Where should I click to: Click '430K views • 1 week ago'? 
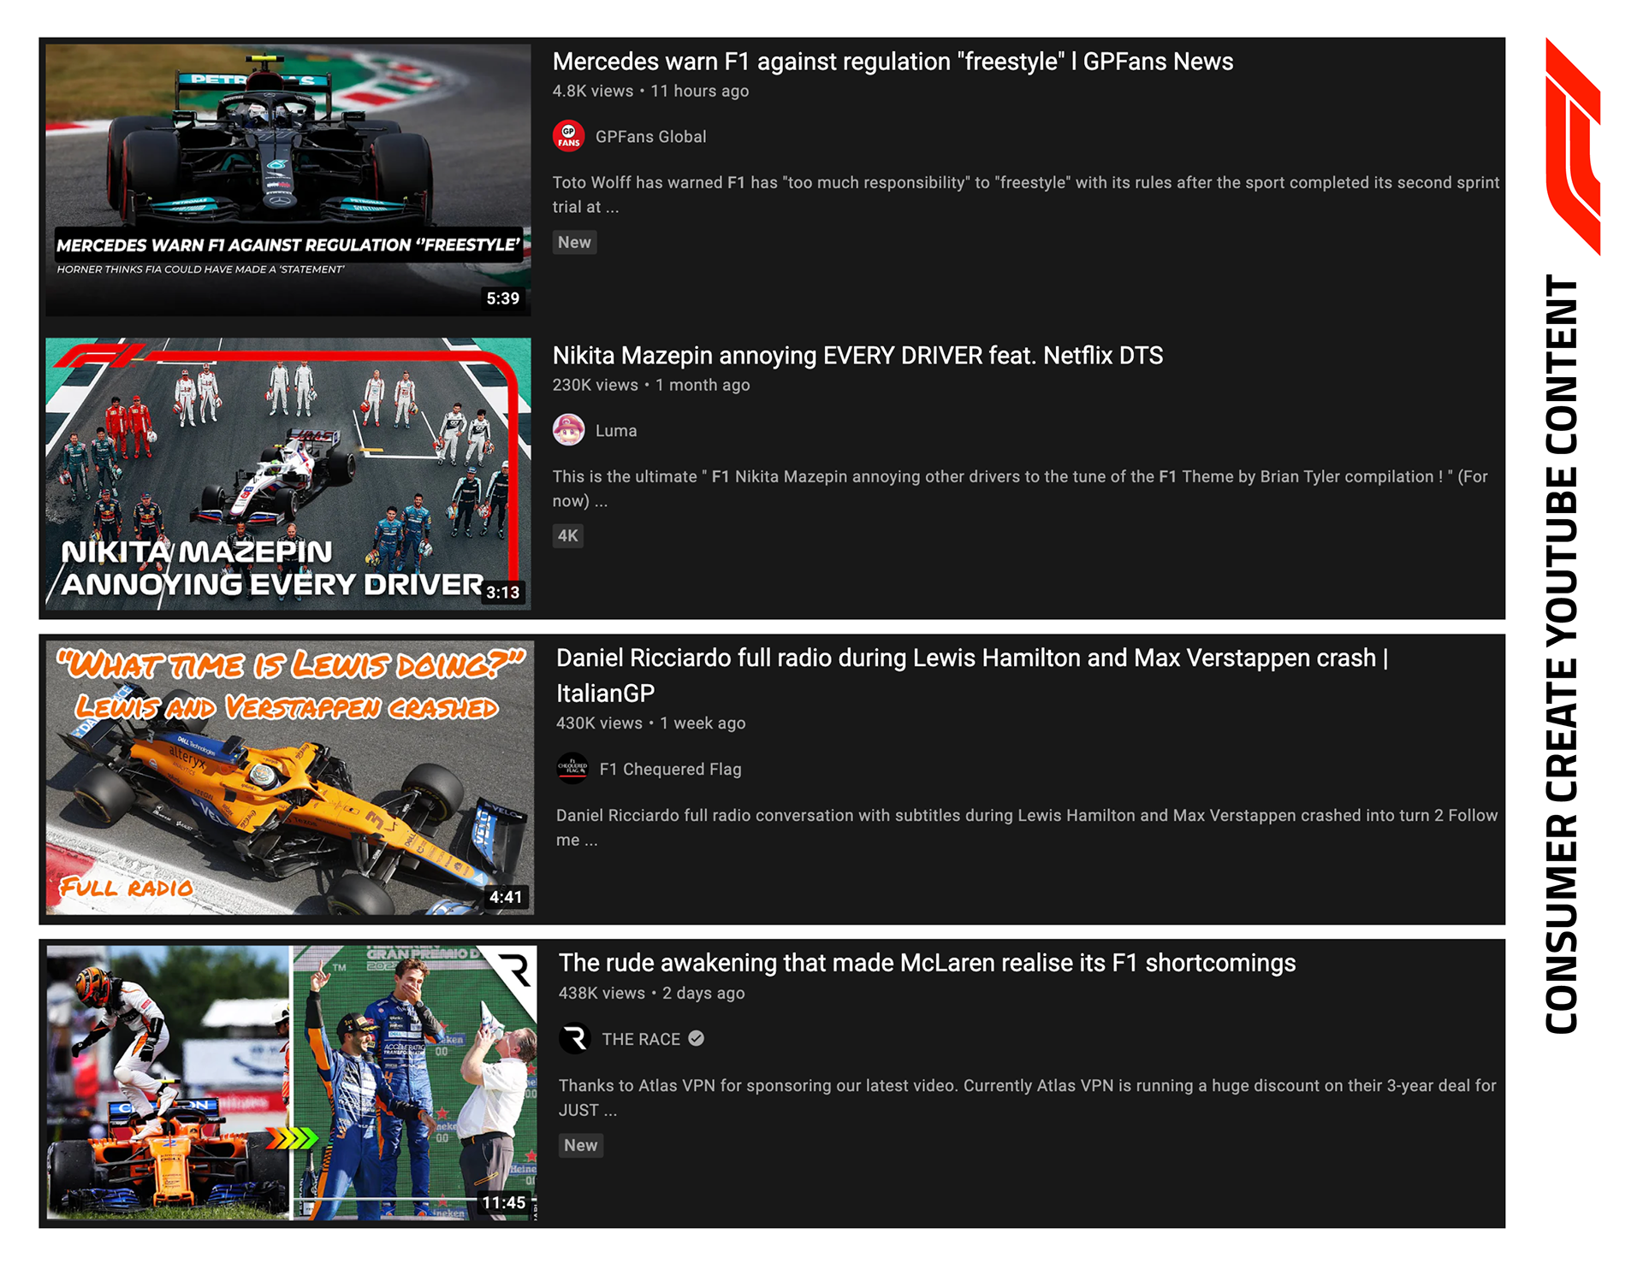pyautogui.click(x=650, y=723)
